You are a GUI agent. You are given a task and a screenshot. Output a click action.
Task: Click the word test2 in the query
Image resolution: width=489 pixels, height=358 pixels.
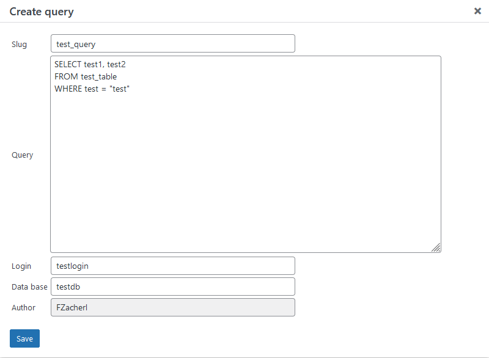click(x=116, y=64)
